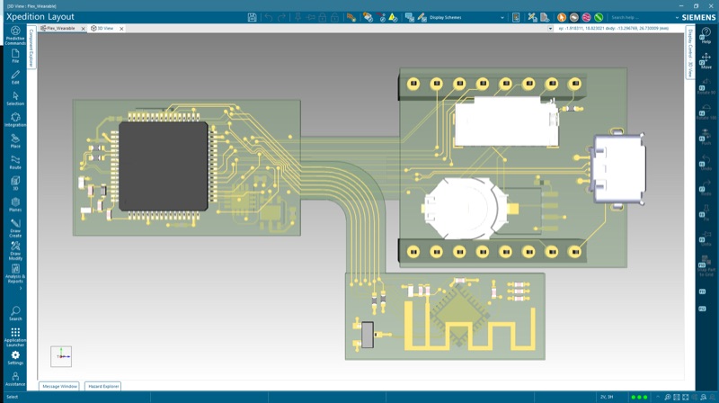The image size is (719, 403).
Task: Click the F7 Redo action key
Action: click(706, 188)
